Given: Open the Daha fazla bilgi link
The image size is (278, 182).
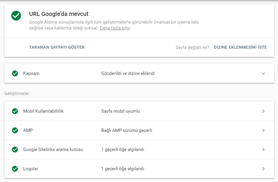Looking at the screenshot, I should tap(115, 28).
